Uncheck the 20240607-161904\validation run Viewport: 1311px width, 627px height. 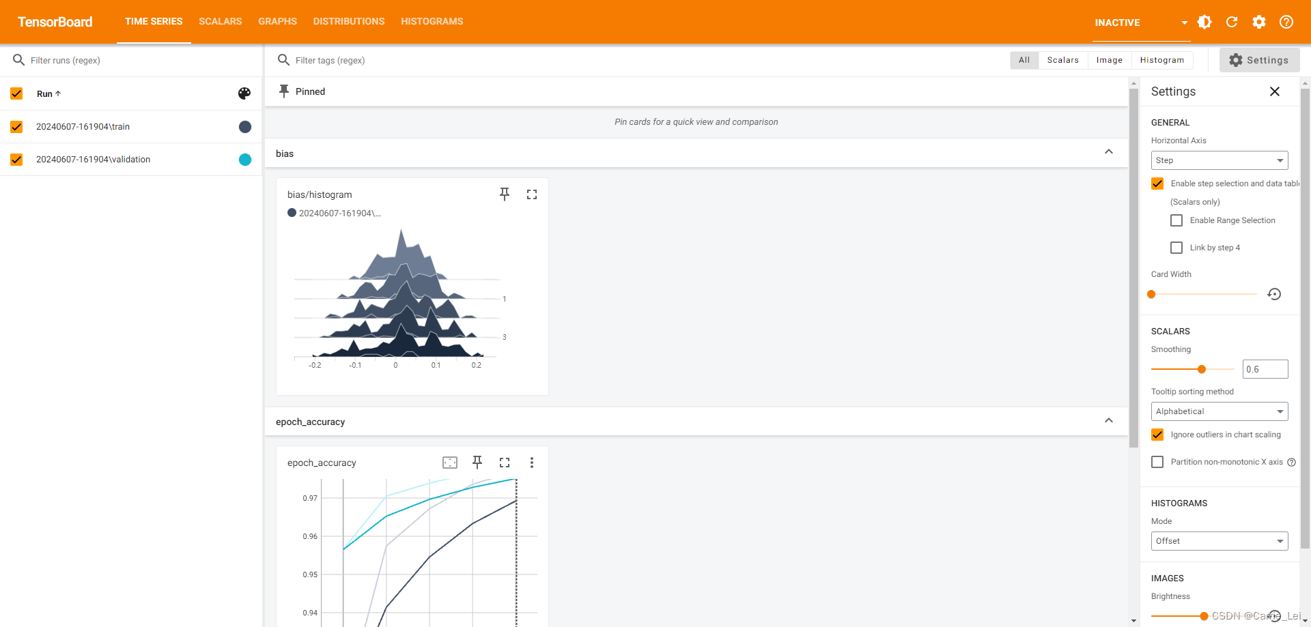[17, 160]
